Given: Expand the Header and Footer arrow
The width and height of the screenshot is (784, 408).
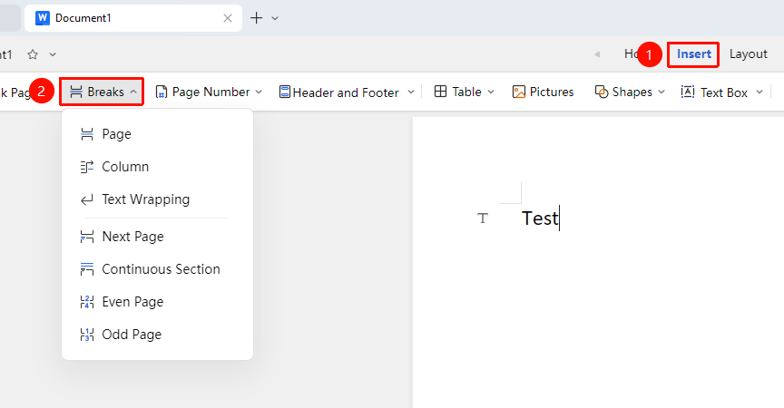Looking at the screenshot, I should point(411,92).
